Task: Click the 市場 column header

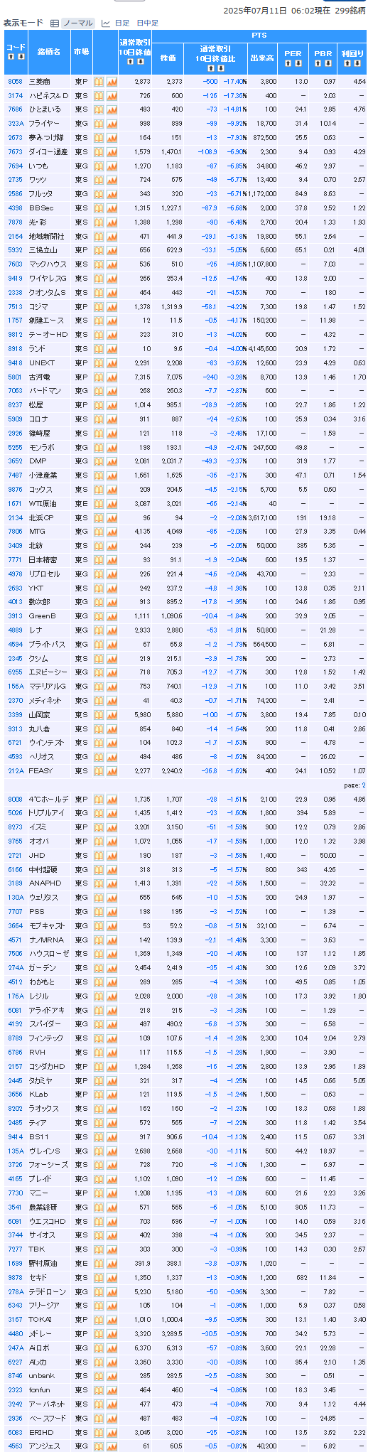Action: (x=81, y=52)
